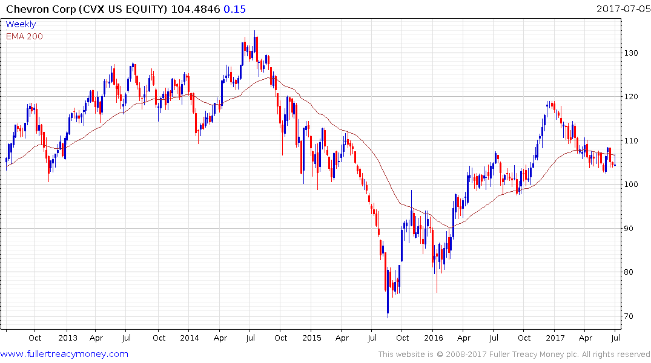The image size is (651, 363).
Task: Click the 2013 year axis label
Action: [x=68, y=338]
